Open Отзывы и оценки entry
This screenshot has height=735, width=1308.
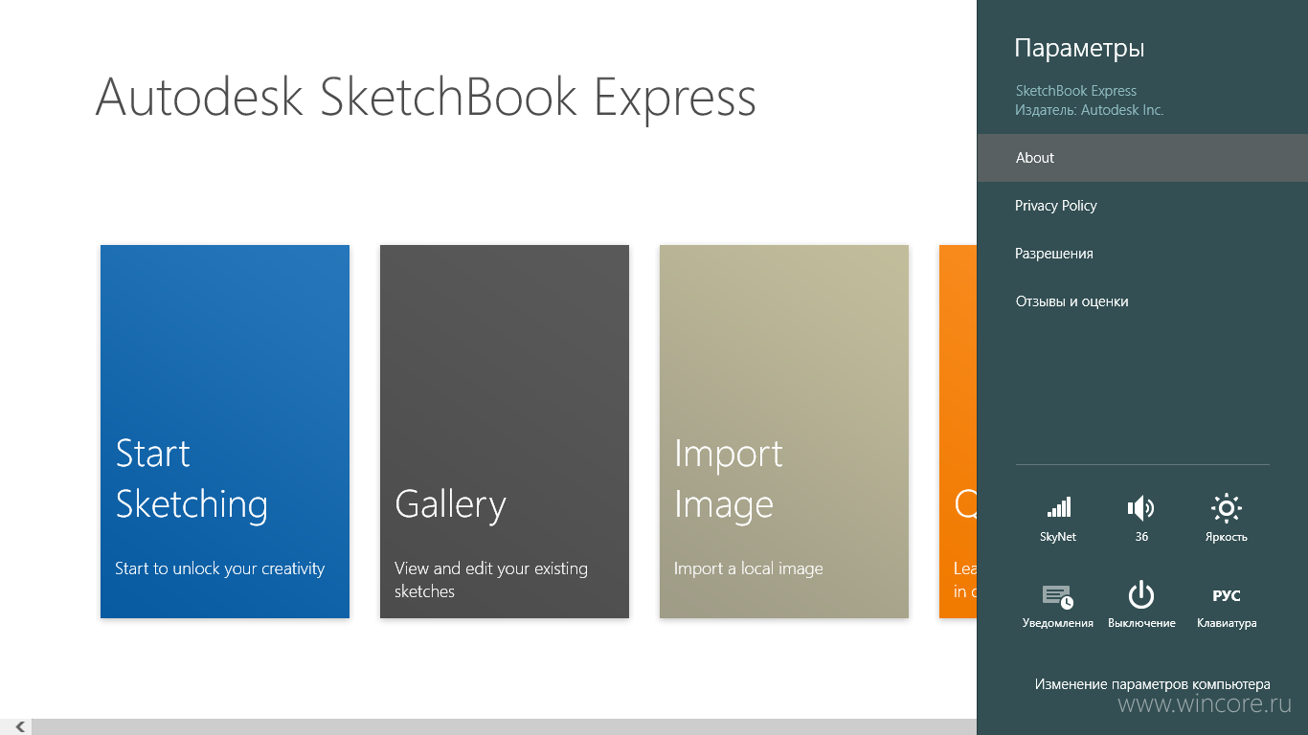[1142, 301]
